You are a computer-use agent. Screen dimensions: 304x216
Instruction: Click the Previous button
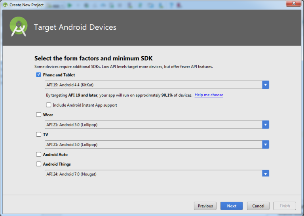(205, 206)
